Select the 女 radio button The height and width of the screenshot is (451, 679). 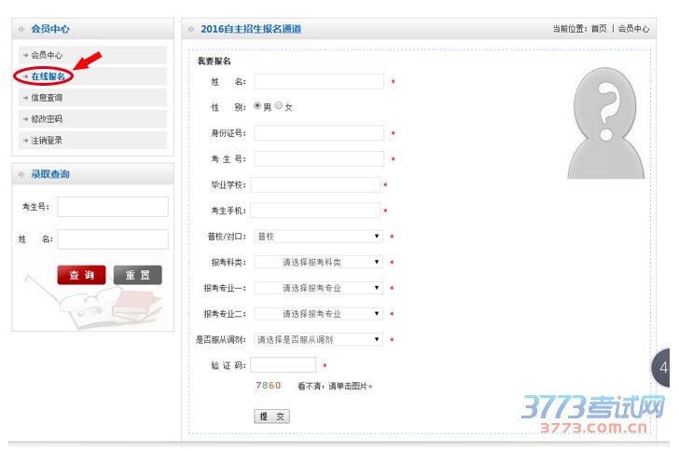pyautogui.click(x=278, y=107)
